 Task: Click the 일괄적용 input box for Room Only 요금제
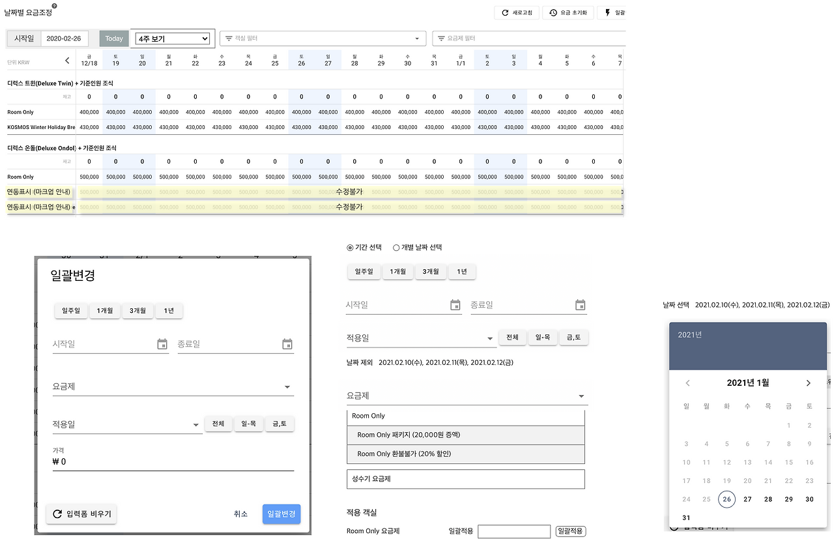coord(514,531)
